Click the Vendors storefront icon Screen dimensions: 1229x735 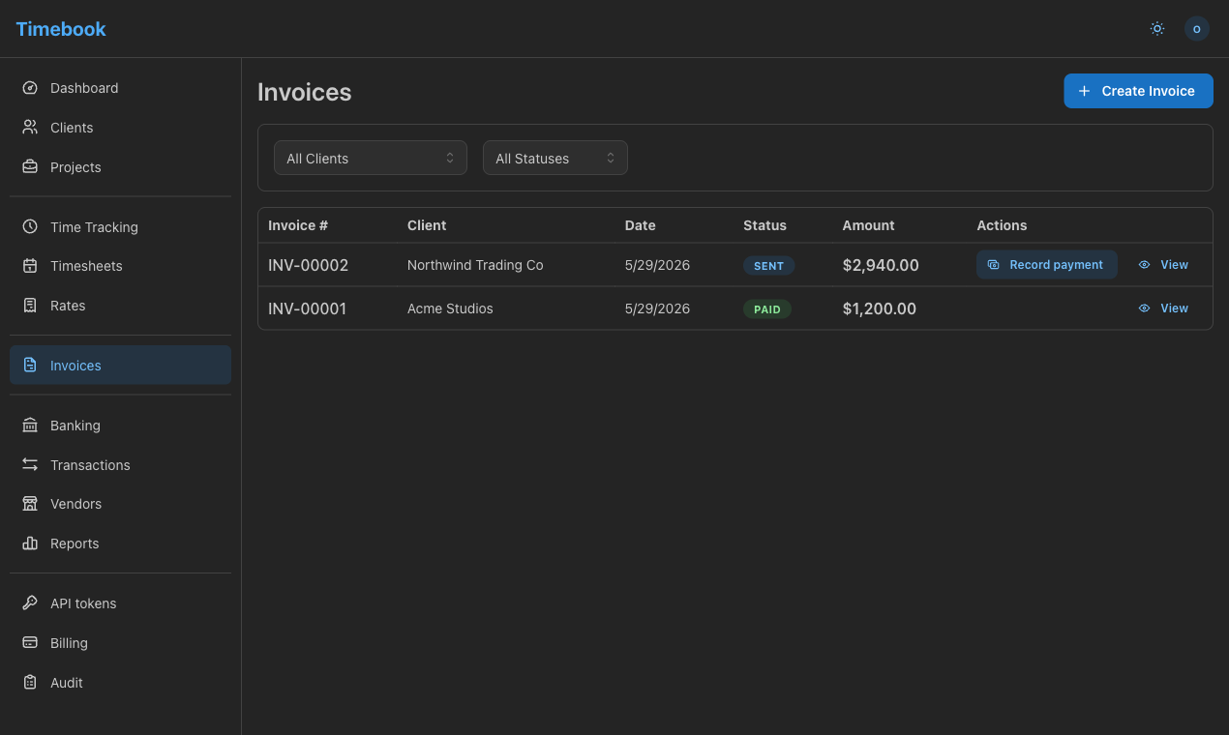tap(30, 504)
